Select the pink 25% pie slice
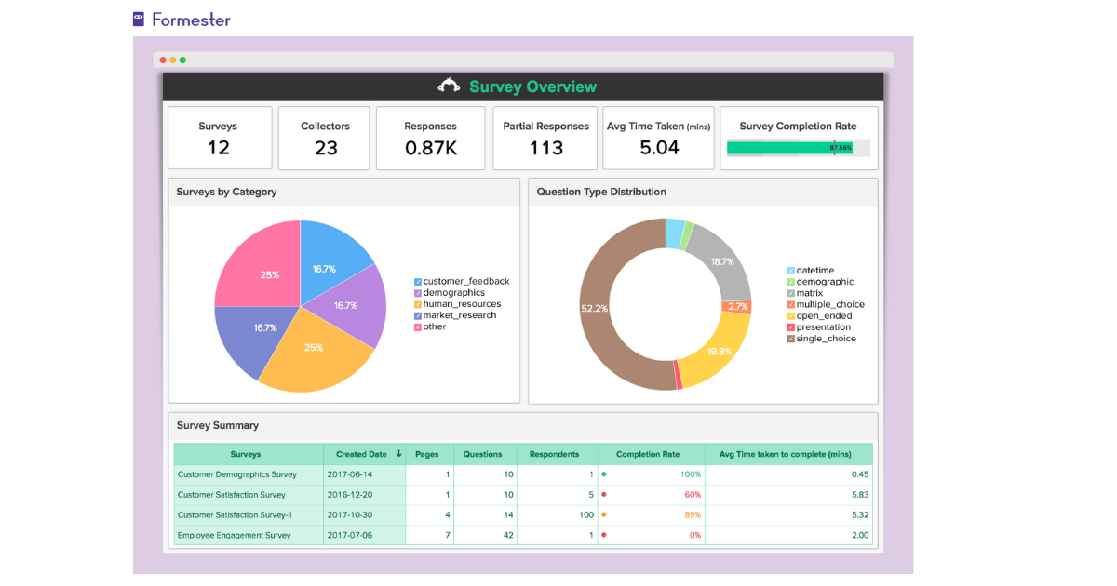This screenshot has width=1117, height=586. [269, 274]
